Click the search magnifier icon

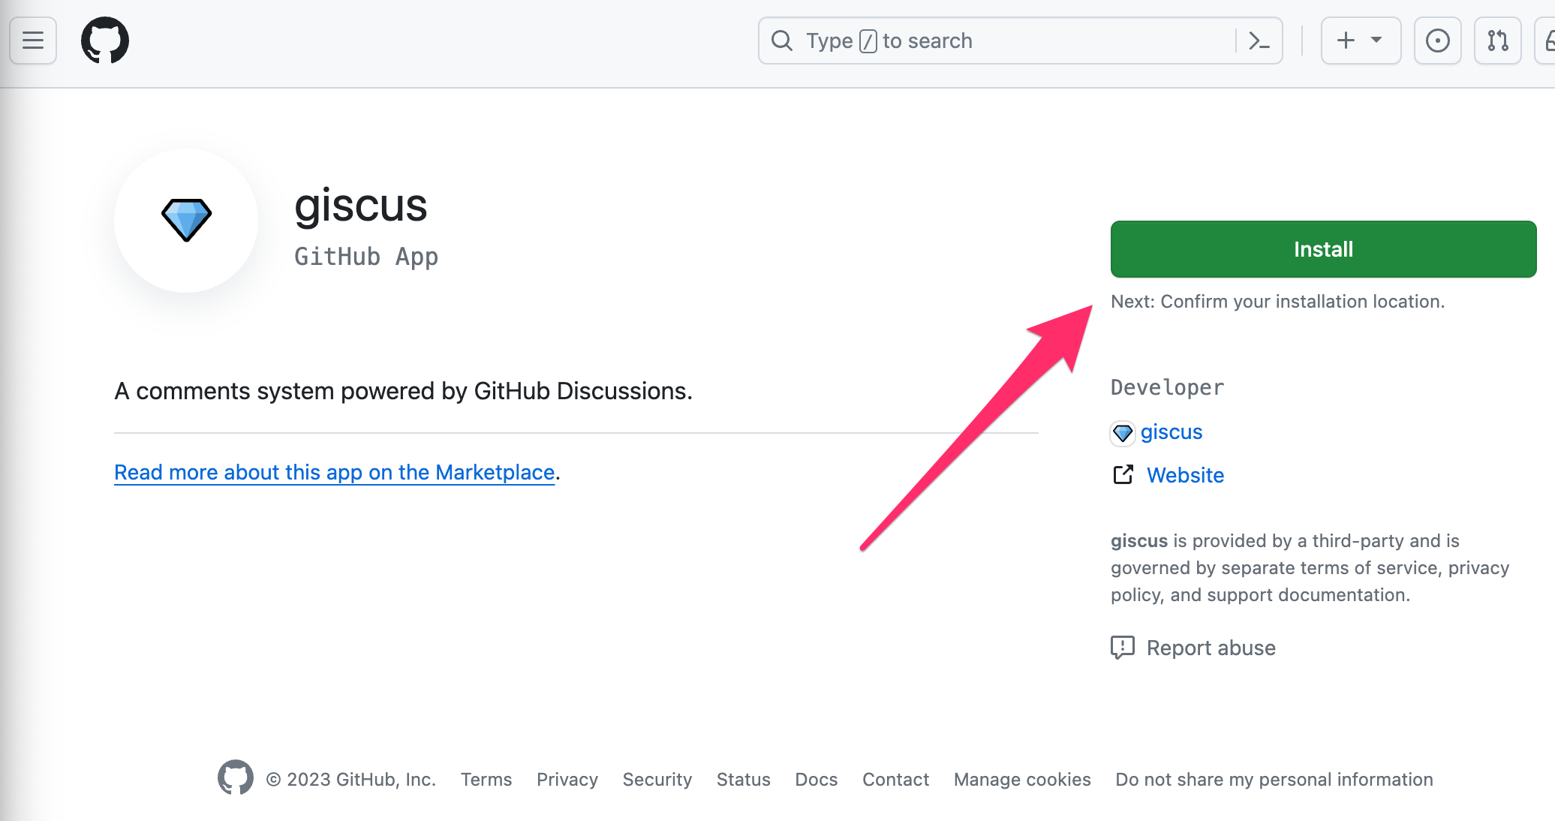point(781,40)
